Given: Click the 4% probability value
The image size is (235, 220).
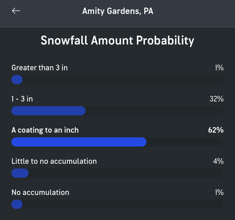Looking at the screenshot, I should (x=218, y=161).
